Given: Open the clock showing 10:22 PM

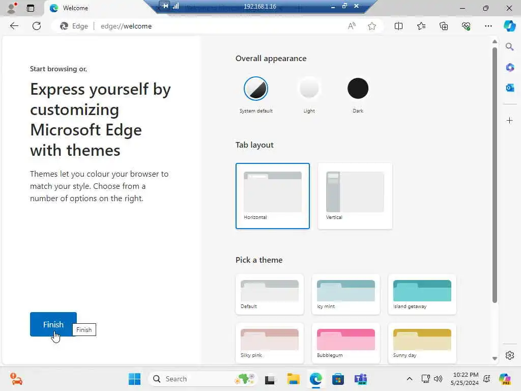Looking at the screenshot, I should pyautogui.click(x=465, y=379).
